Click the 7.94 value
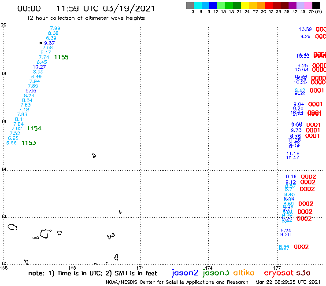Screen dimensions: 326x286 (34, 81)
